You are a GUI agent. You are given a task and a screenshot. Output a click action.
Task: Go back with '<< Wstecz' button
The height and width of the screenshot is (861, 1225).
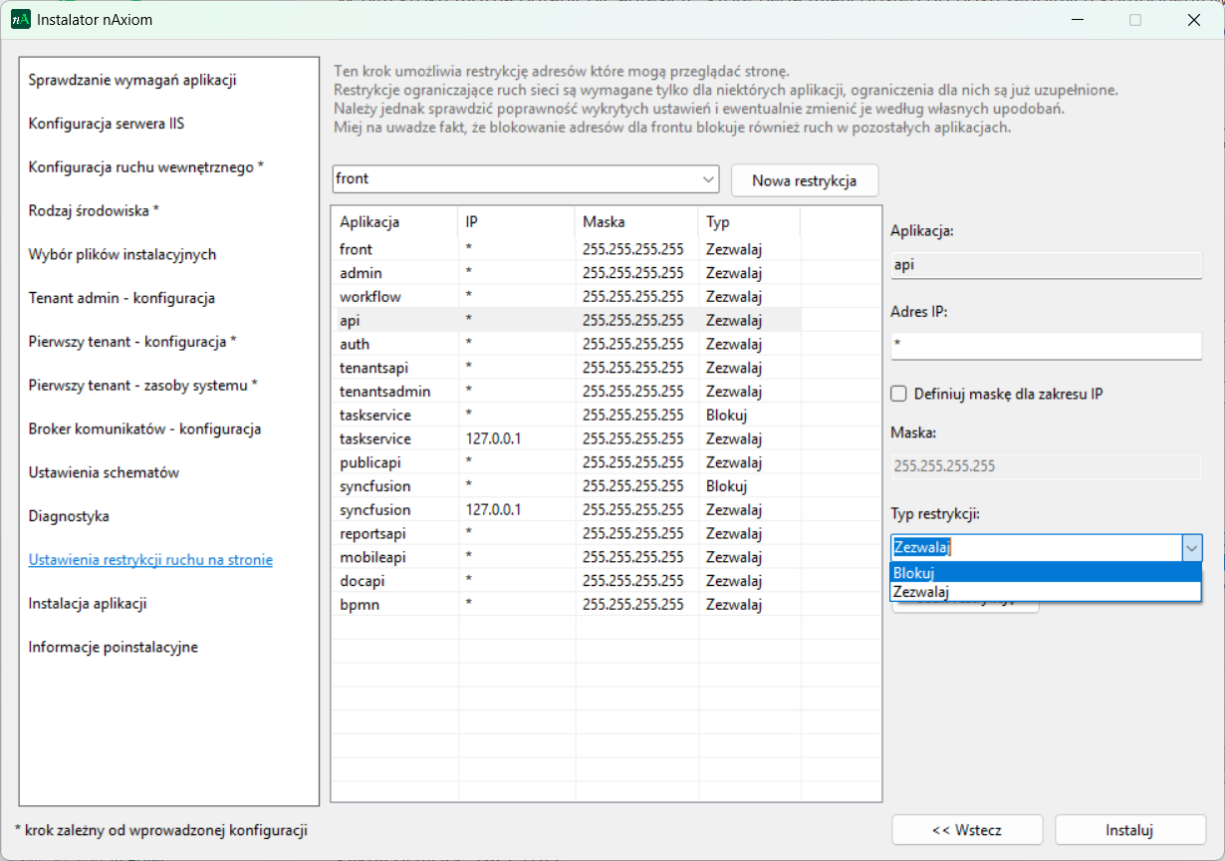click(x=966, y=829)
